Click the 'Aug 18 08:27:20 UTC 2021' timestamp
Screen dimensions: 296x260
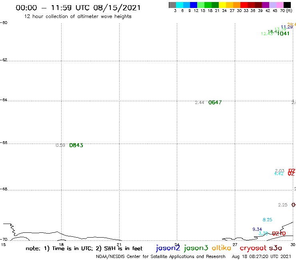261,256
